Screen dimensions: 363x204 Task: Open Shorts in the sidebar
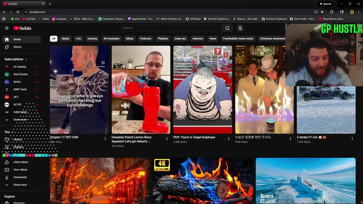(x=22, y=47)
